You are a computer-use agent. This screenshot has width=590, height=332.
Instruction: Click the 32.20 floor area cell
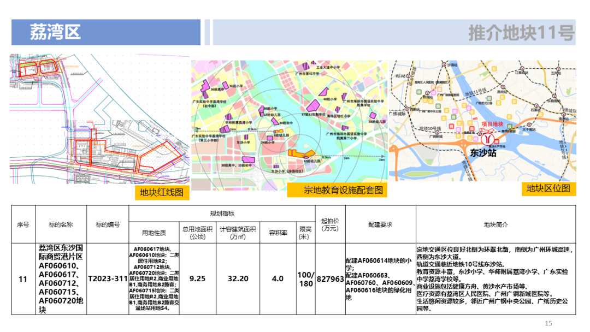pos(238,278)
